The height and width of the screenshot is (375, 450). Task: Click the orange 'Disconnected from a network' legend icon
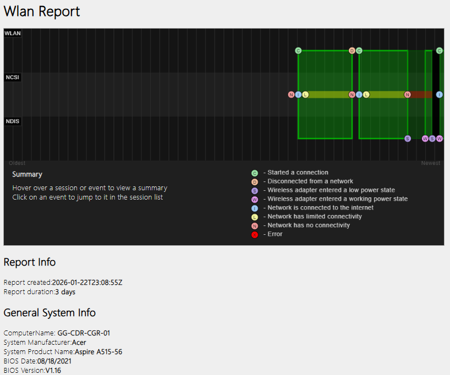254,181
